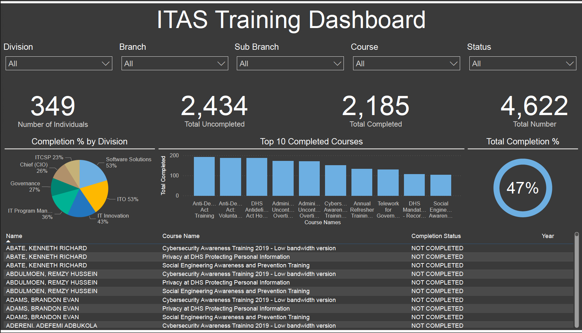Click ADAMS's Cybersecurity Awareness Training cell

(249, 300)
